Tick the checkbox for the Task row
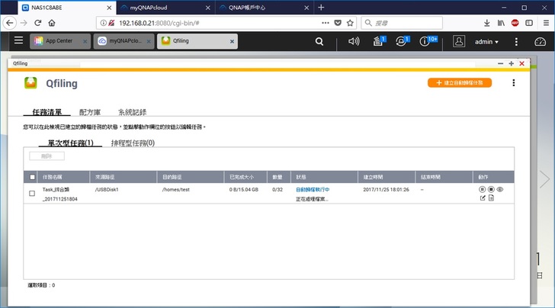 coord(32,194)
